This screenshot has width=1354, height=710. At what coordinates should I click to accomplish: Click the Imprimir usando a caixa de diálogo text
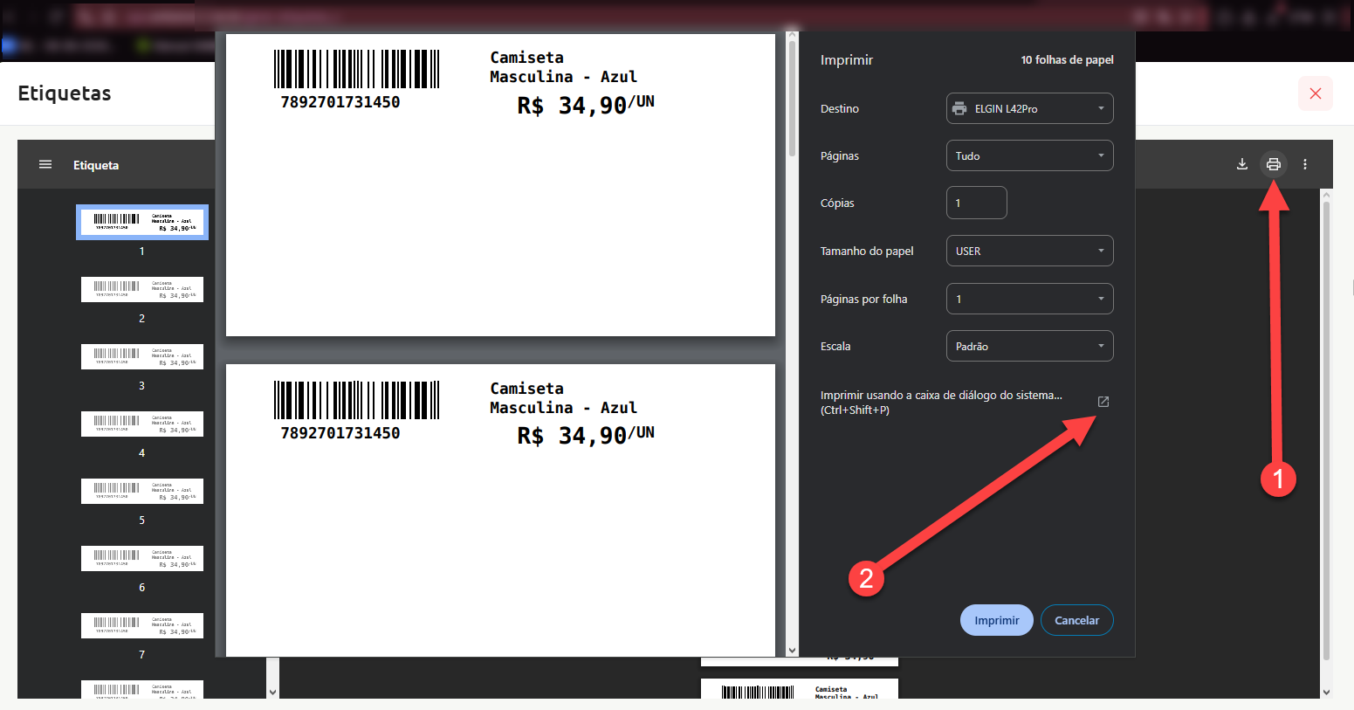click(941, 403)
